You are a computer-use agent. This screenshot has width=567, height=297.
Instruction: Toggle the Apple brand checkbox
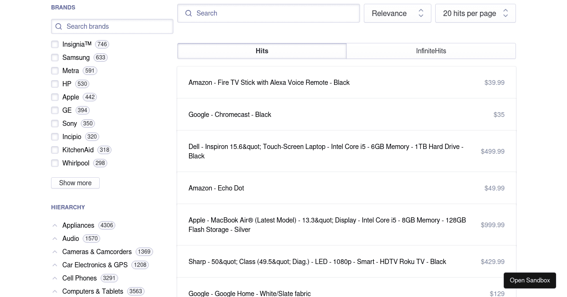tap(55, 97)
